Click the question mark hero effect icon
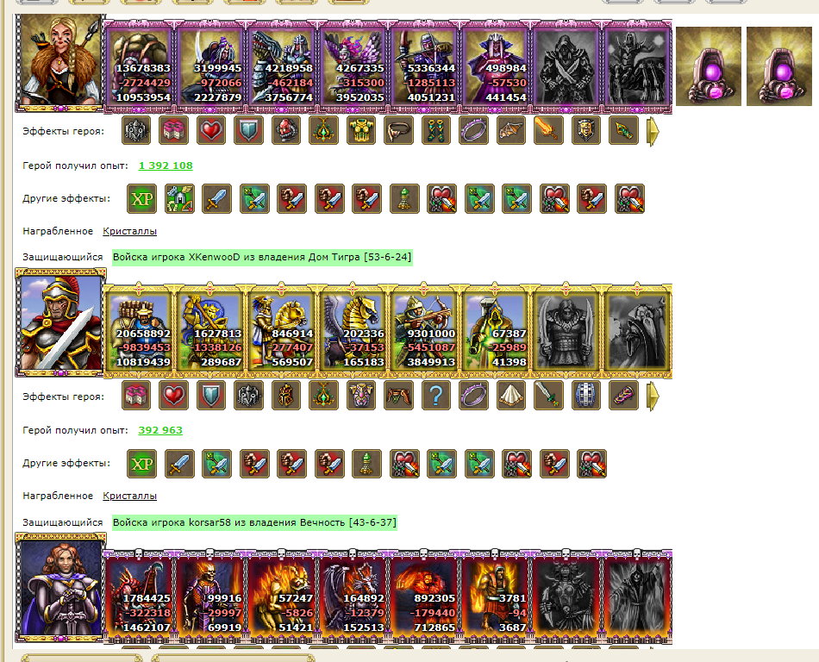 pyautogui.click(x=435, y=395)
